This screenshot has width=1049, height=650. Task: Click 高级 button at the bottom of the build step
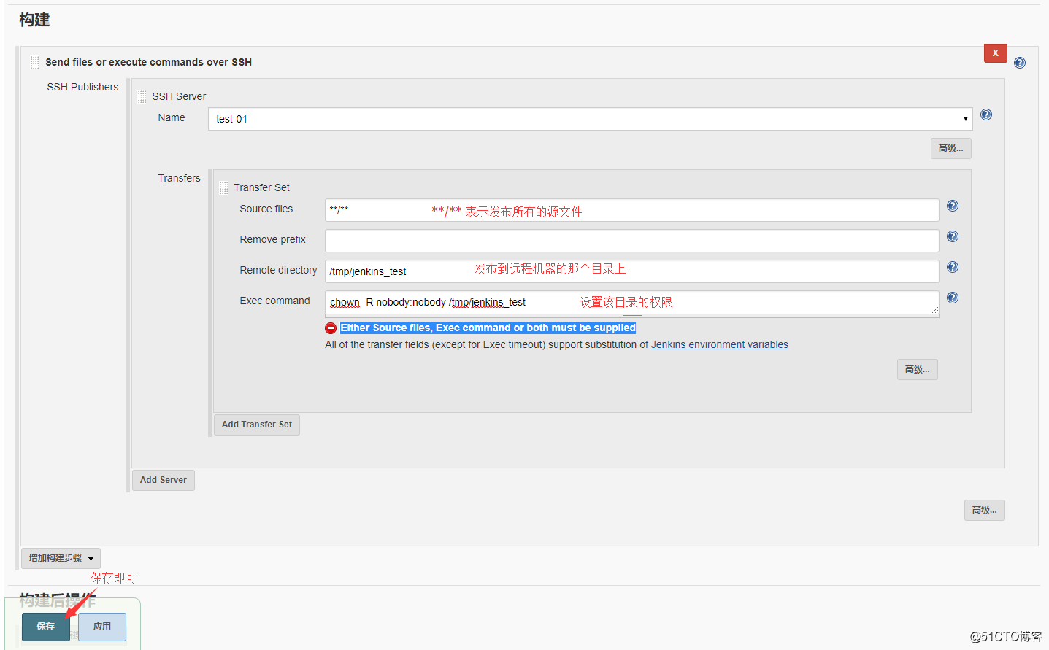pos(984,510)
